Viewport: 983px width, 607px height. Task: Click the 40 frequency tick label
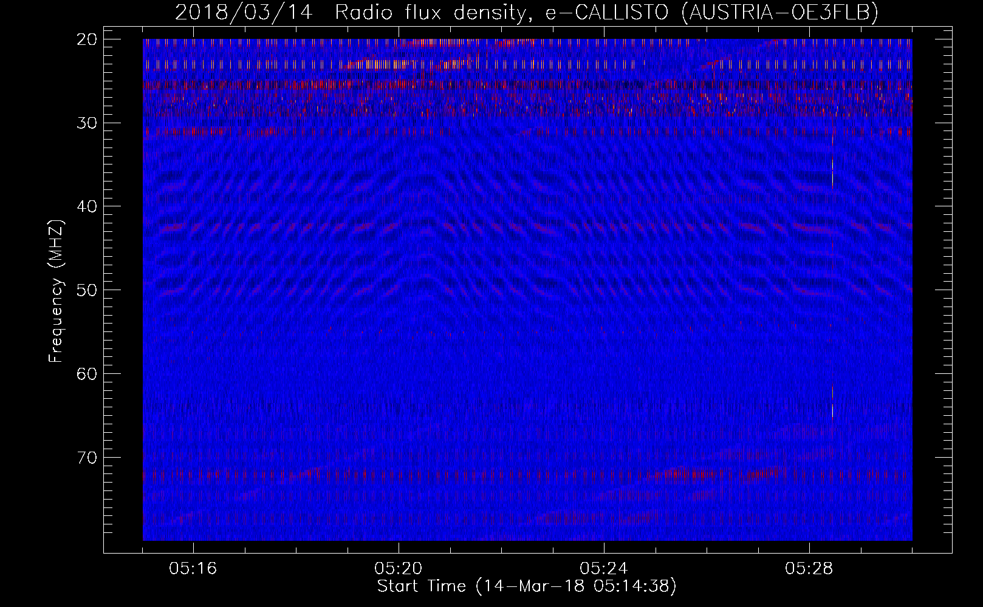click(x=87, y=206)
